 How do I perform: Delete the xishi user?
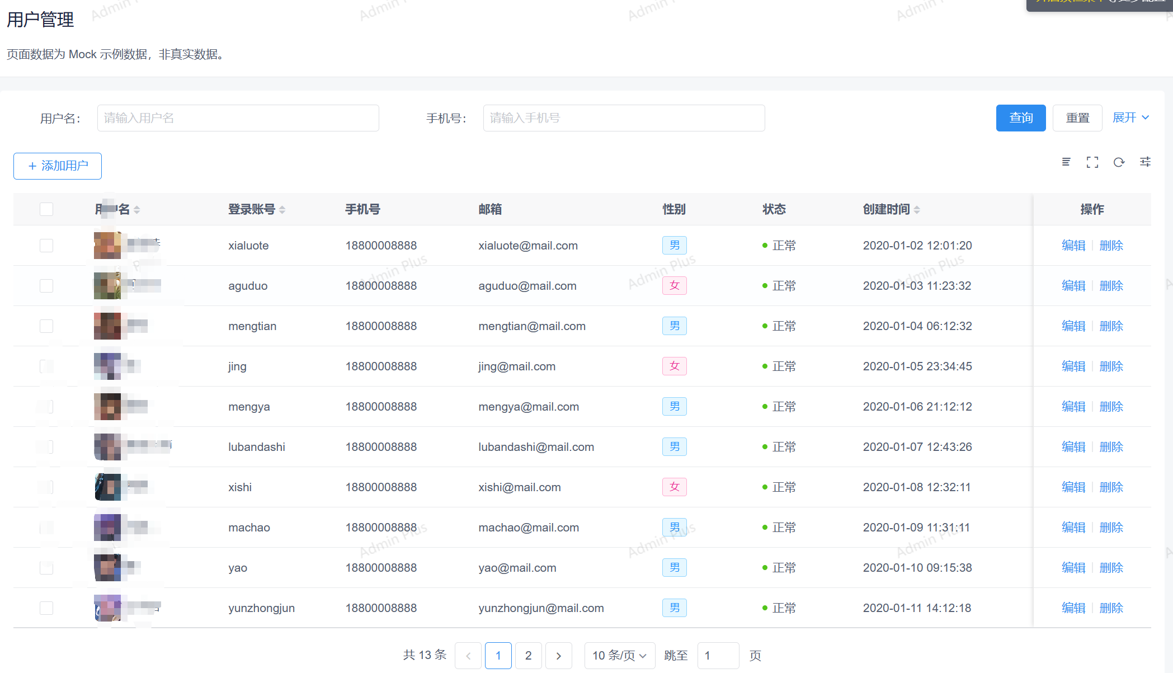[x=1111, y=487]
